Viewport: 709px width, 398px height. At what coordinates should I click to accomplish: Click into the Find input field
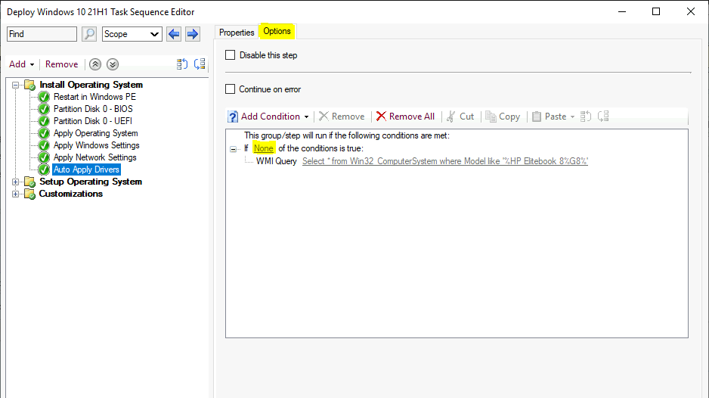[42, 34]
